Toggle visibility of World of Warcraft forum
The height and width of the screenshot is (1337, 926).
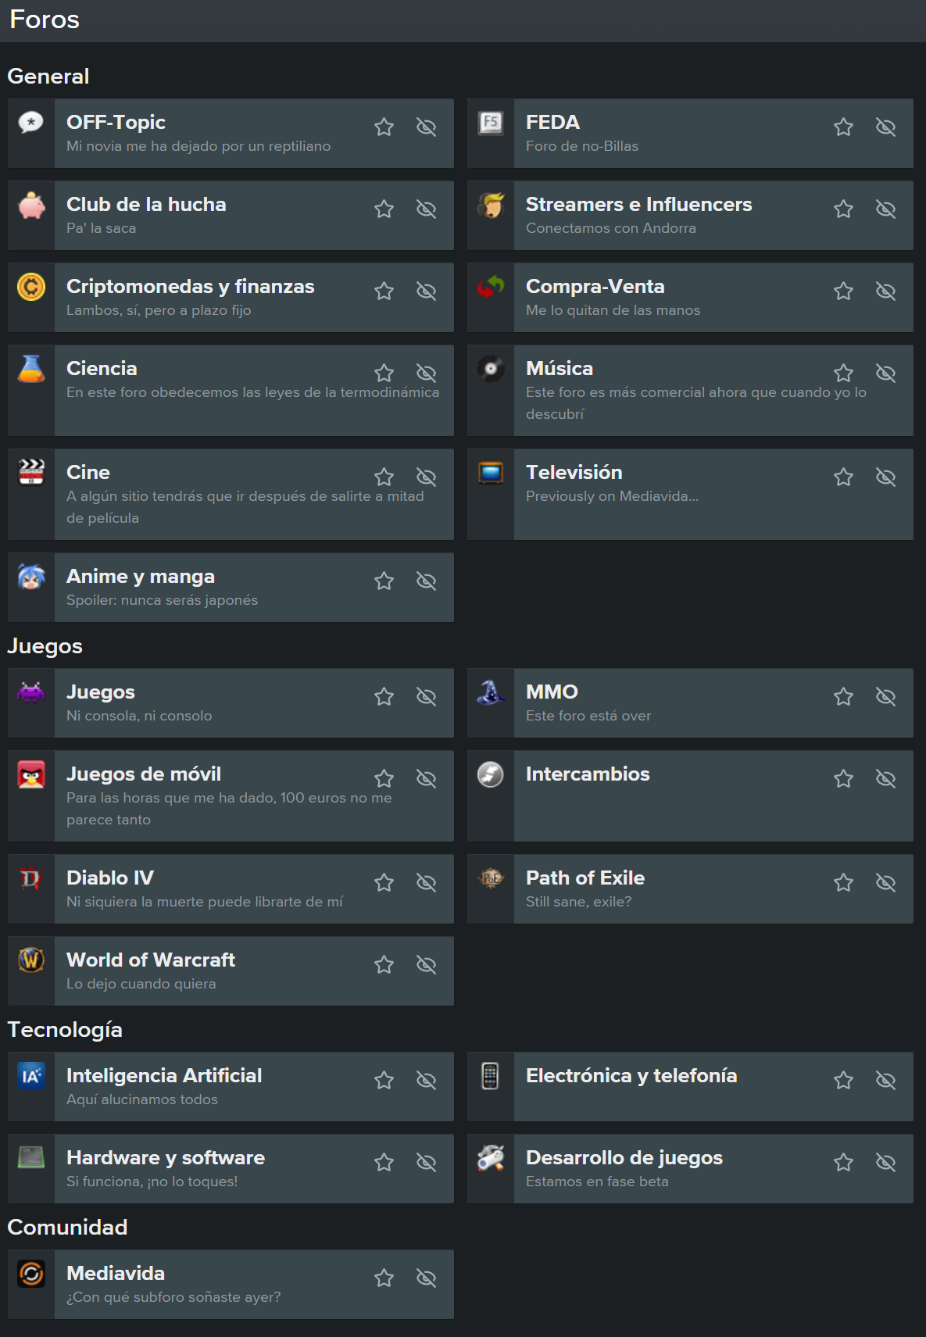[x=426, y=964]
